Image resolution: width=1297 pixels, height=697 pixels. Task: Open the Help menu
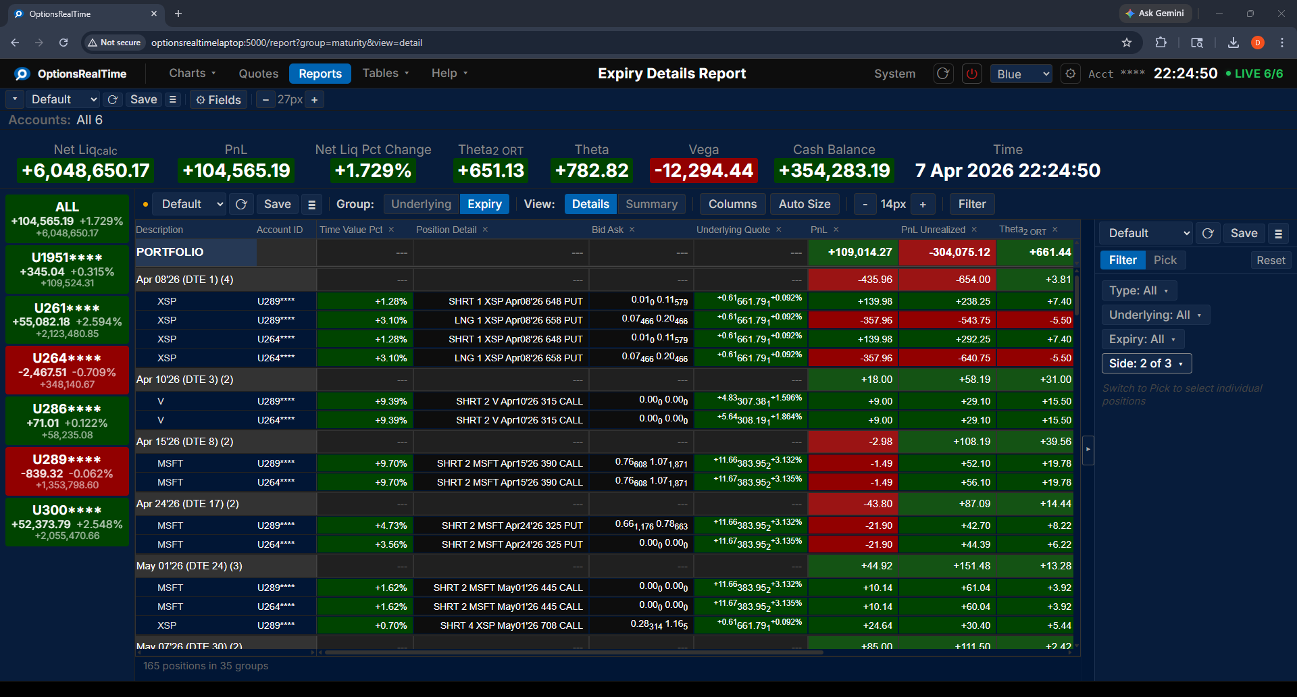point(449,73)
